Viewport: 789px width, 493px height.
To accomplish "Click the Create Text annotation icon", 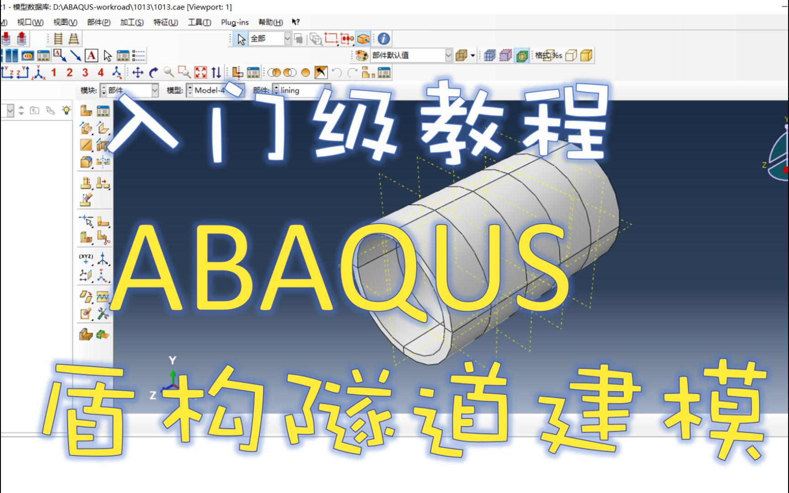I will [x=92, y=56].
